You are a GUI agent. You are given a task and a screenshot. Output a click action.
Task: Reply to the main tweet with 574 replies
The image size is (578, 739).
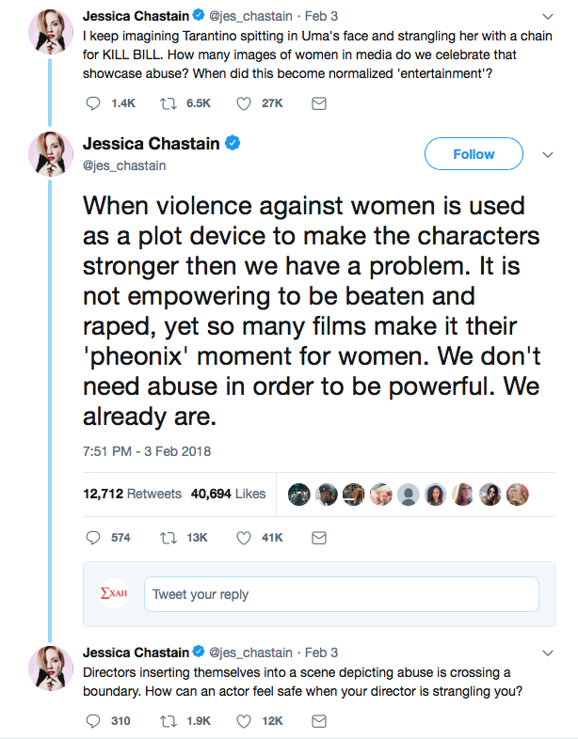pos(93,538)
